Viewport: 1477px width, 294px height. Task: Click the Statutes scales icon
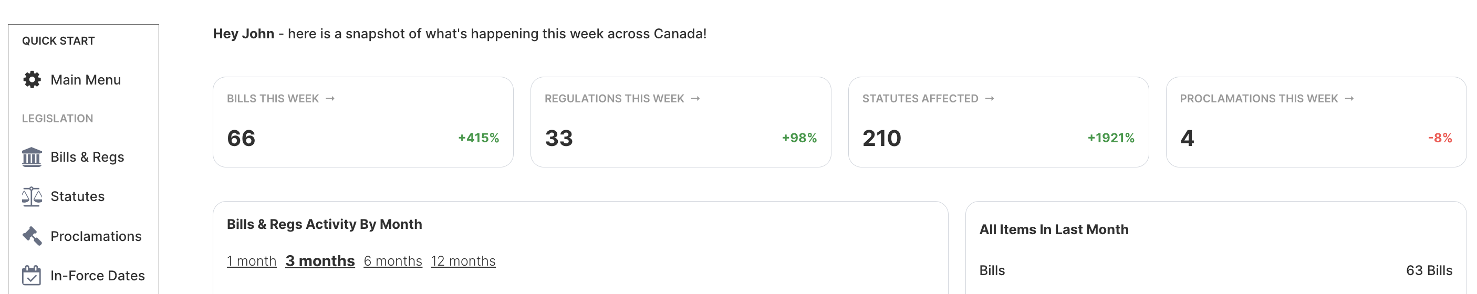pos(32,196)
